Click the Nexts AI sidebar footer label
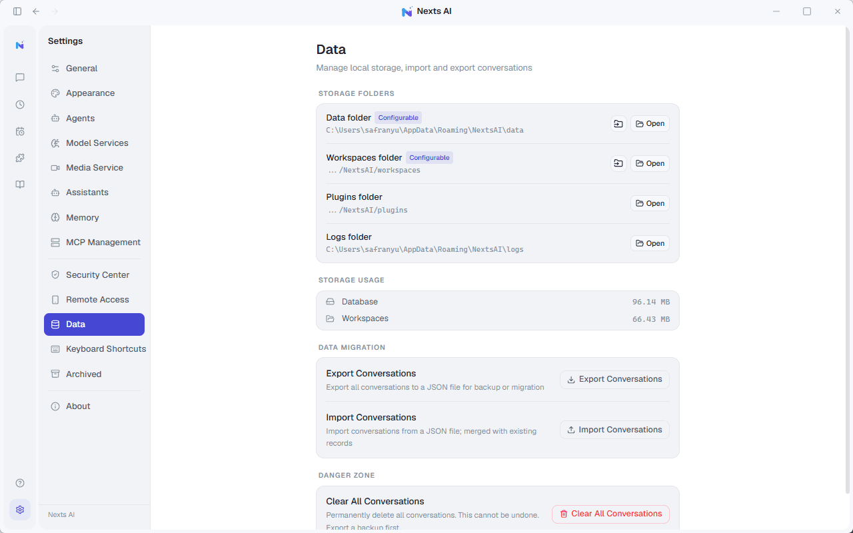This screenshot has width=853, height=533. point(61,515)
